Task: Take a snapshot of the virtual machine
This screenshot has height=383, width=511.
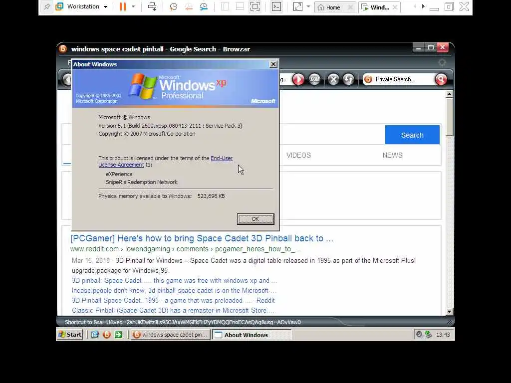Action: click(173, 7)
